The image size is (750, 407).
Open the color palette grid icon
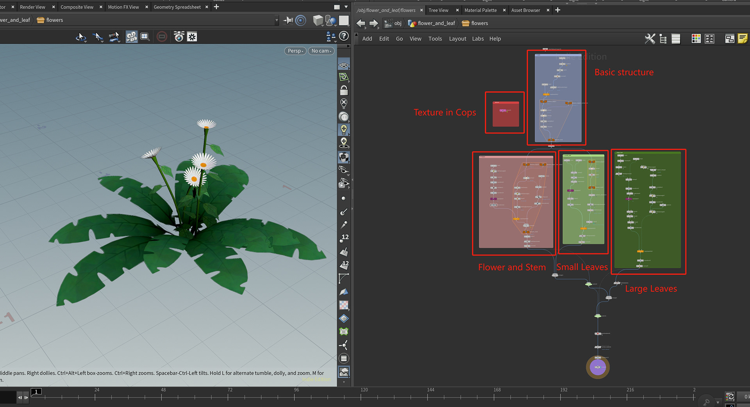click(696, 39)
